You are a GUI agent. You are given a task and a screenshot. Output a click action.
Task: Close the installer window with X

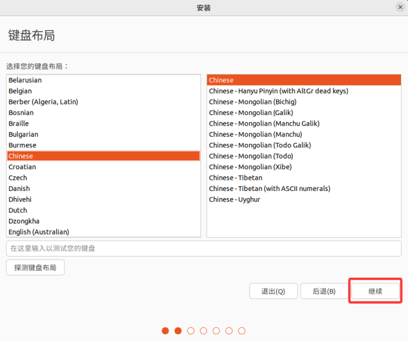(400, 7)
